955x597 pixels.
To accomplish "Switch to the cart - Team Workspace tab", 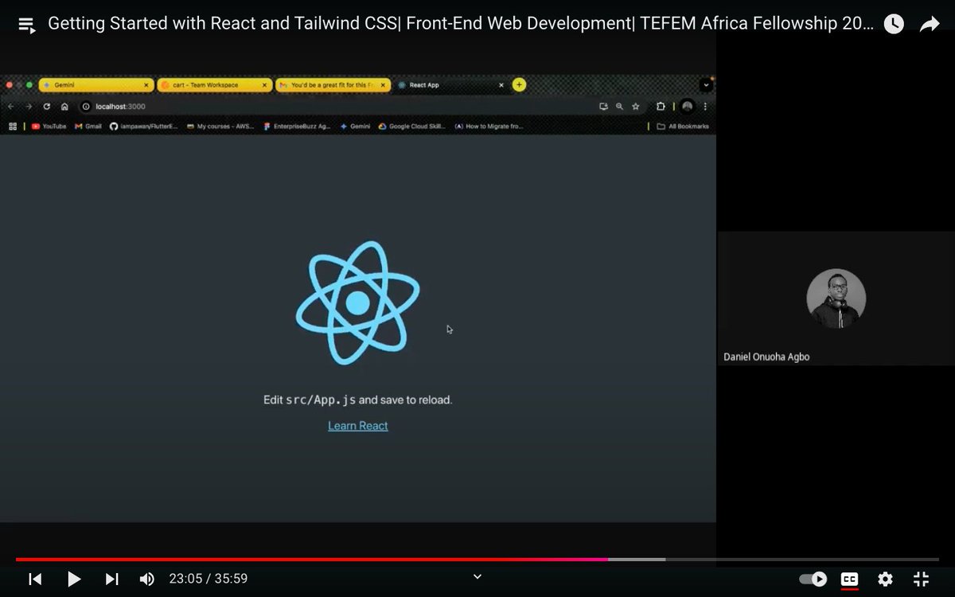I will 213,84.
